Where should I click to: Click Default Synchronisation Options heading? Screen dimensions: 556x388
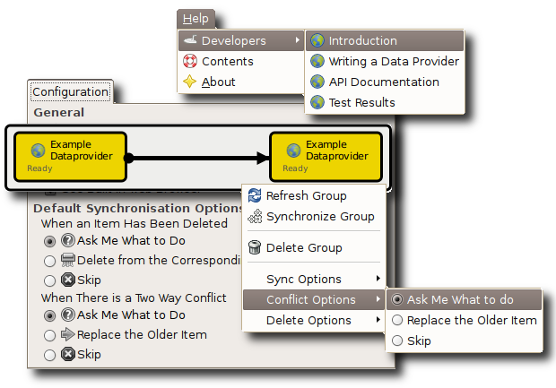(137, 208)
